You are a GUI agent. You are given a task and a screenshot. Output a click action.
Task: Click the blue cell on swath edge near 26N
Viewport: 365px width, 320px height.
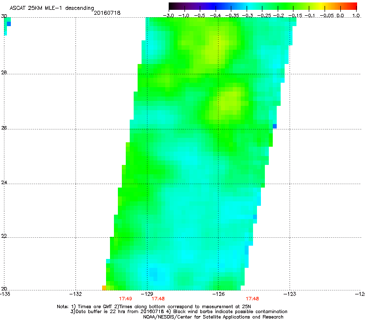275,126
